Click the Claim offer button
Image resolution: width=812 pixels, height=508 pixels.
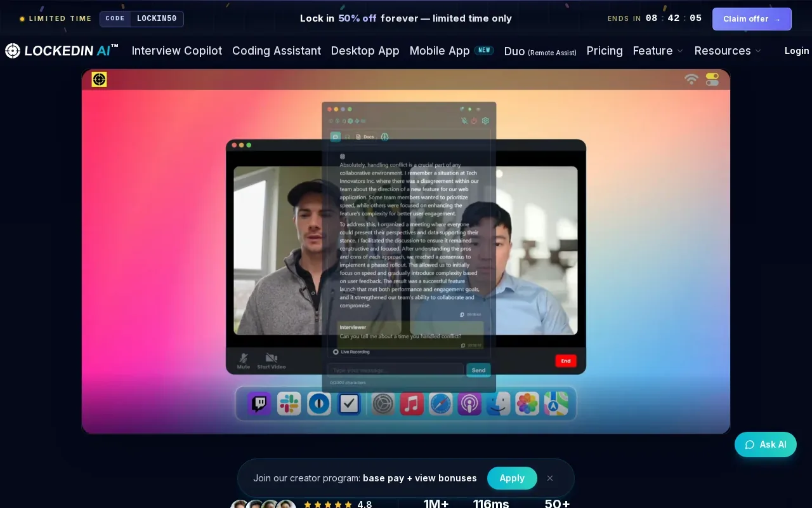(x=752, y=19)
